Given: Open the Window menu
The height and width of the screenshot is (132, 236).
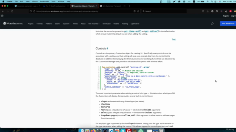Looking at the screenshot, I should tap(61, 1).
